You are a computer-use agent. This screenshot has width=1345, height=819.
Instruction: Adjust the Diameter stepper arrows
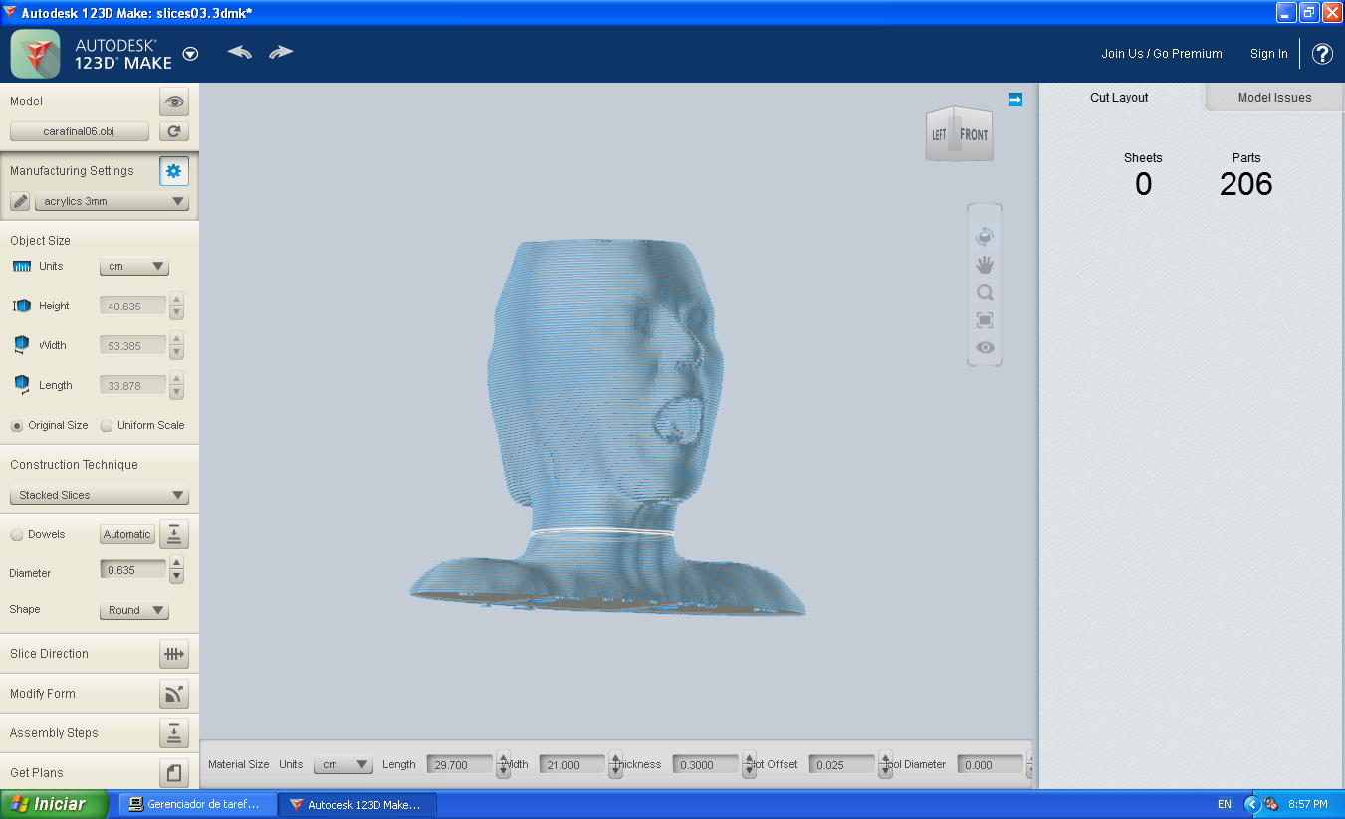click(177, 570)
